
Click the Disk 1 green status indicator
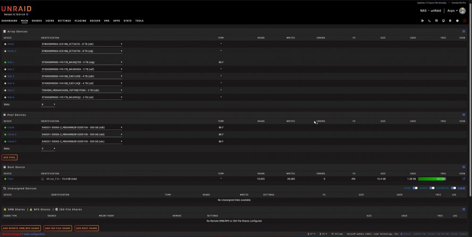(5, 62)
